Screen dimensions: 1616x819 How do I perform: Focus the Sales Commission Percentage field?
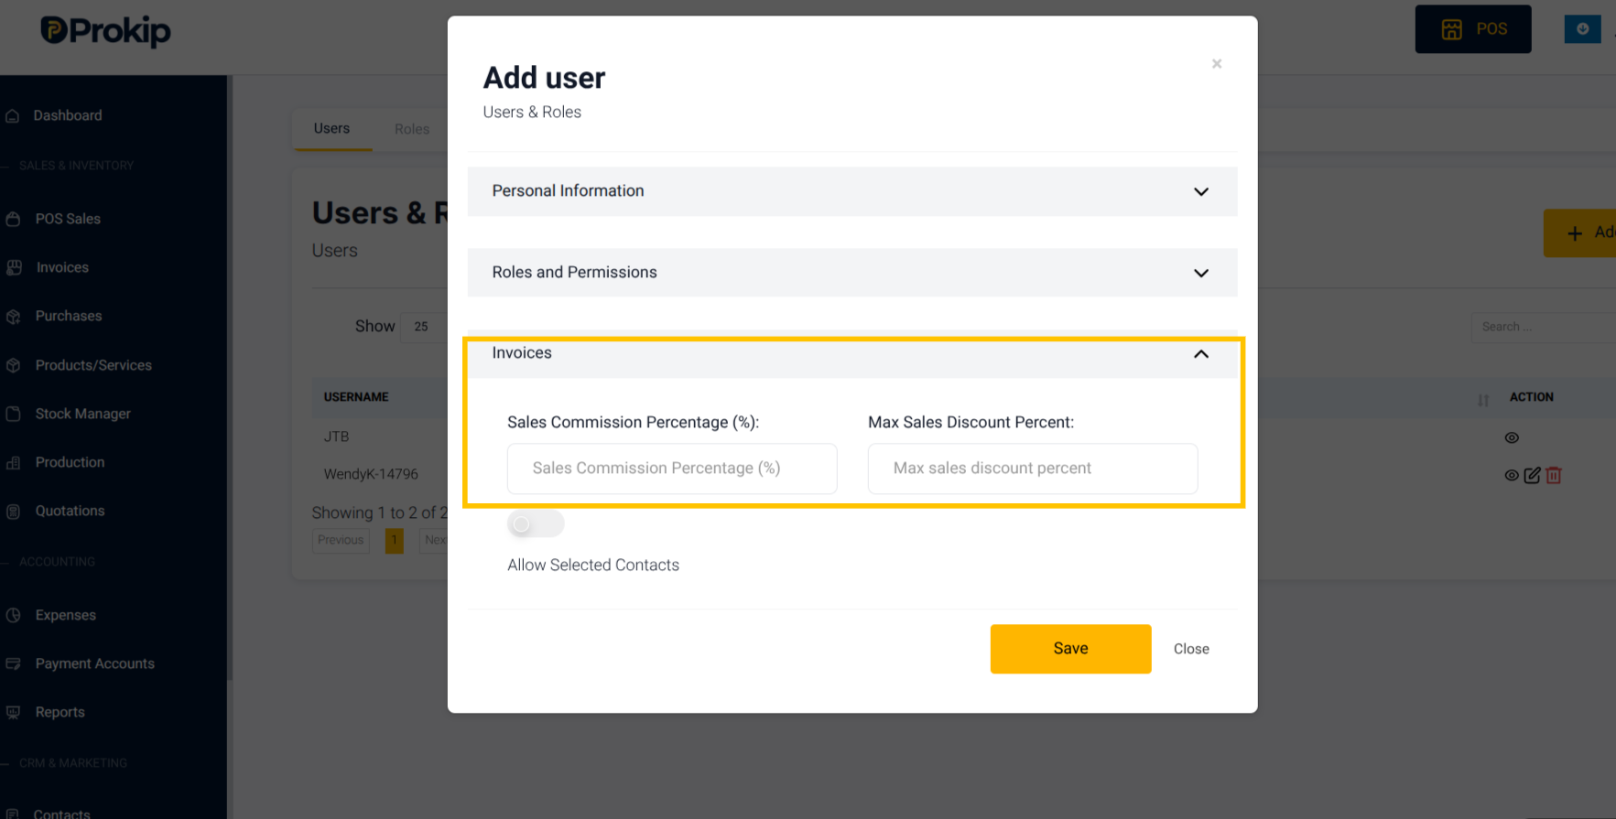click(x=672, y=469)
